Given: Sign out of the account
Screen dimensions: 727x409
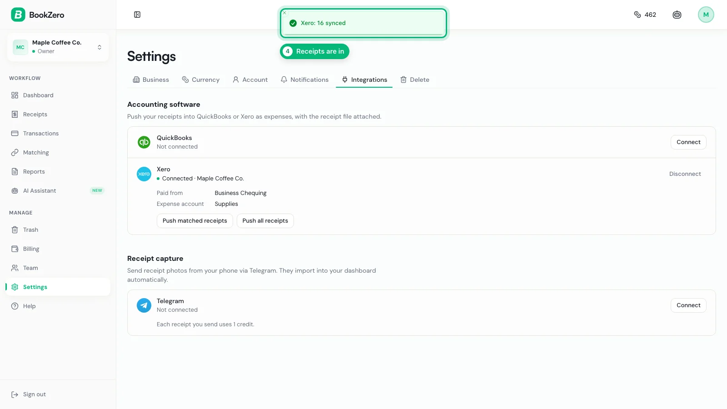Looking at the screenshot, I should [29, 394].
